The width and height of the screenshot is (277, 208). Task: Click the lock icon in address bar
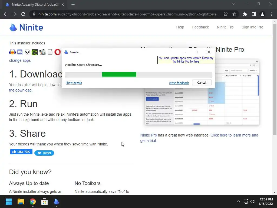click(34, 14)
